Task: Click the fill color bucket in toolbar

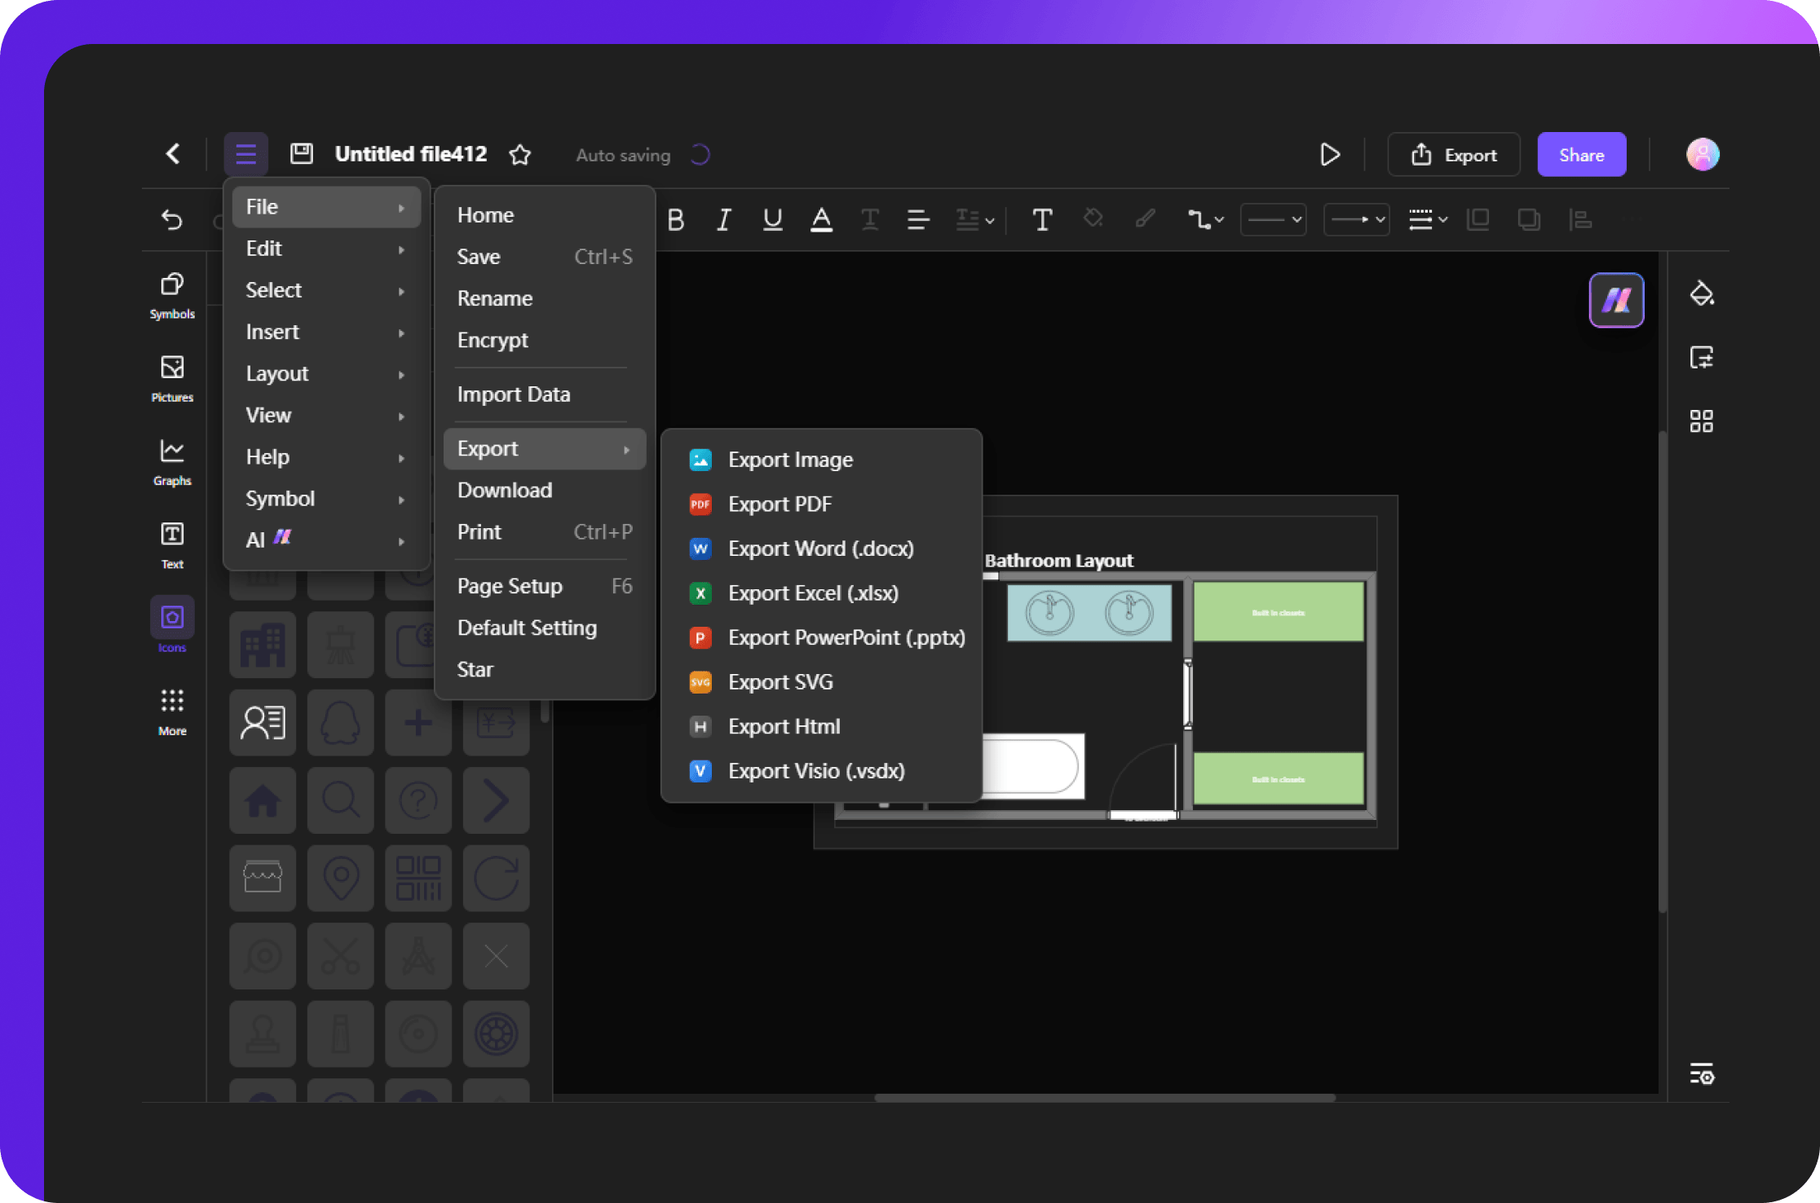Action: coord(1093,218)
